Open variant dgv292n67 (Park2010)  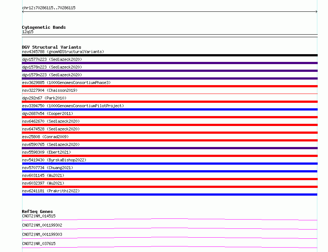pyautogui.click(x=44, y=98)
